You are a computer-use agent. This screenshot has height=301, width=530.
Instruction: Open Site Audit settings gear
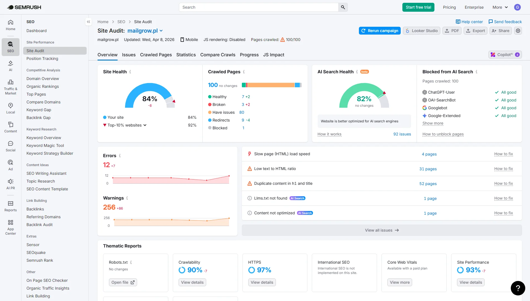[x=518, y=31]
